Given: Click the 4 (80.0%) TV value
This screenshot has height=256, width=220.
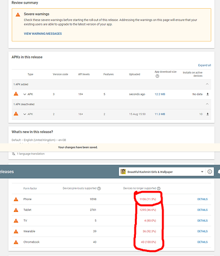Looking at the screenshot, I should point(150,221).
